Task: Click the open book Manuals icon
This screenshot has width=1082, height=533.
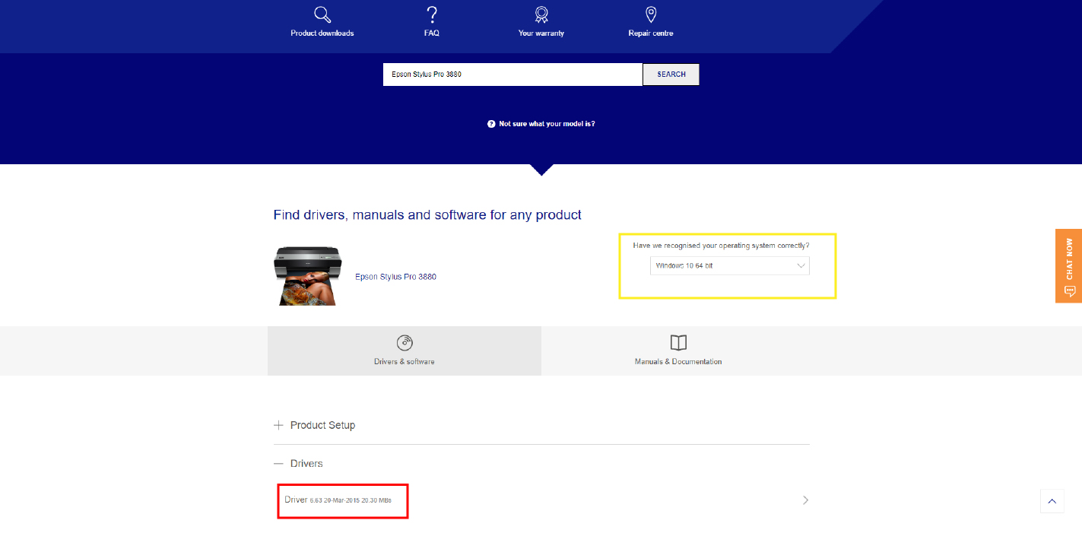Action: (x=678, y=342)
